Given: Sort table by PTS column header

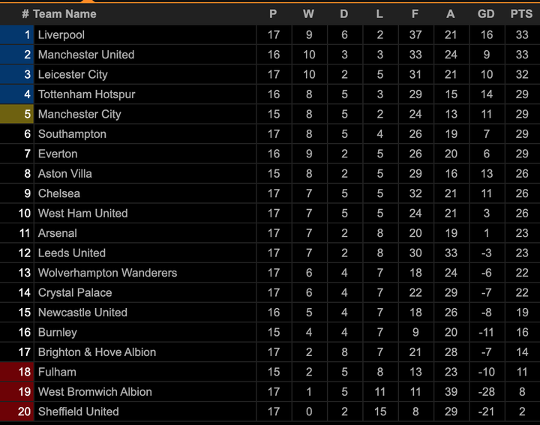Looking at the screenshot, I should click(521, 13).
